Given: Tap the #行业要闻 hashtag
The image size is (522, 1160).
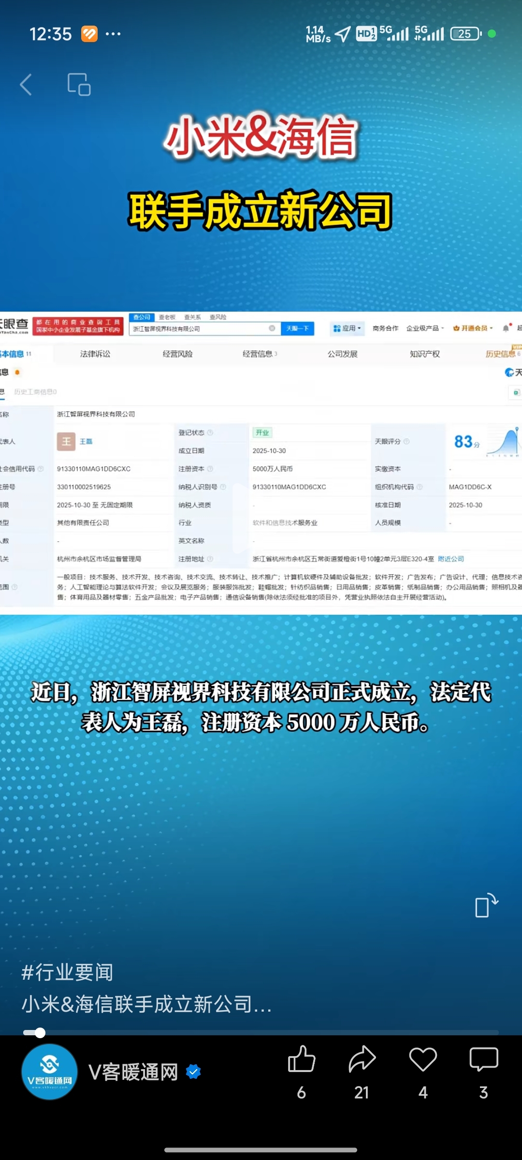Looking at the screenshot, I should coord(67,972).
